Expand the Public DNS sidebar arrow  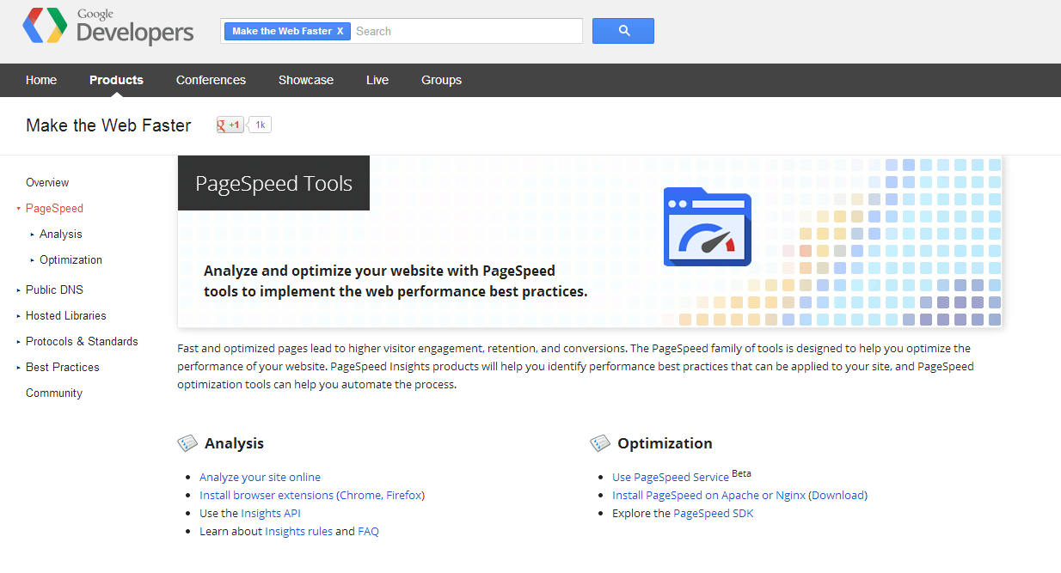pos(18,290)
